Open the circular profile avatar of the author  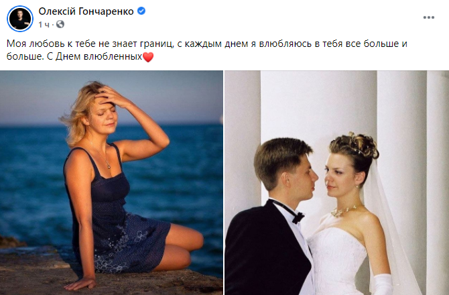click(x=19, y=19)
